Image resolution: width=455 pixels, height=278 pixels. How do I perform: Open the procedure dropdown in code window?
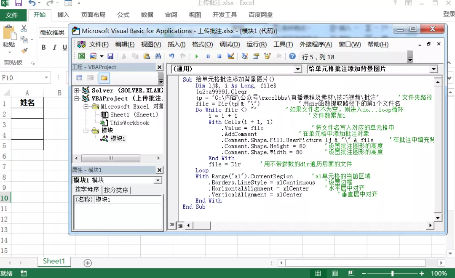(434, 69)
